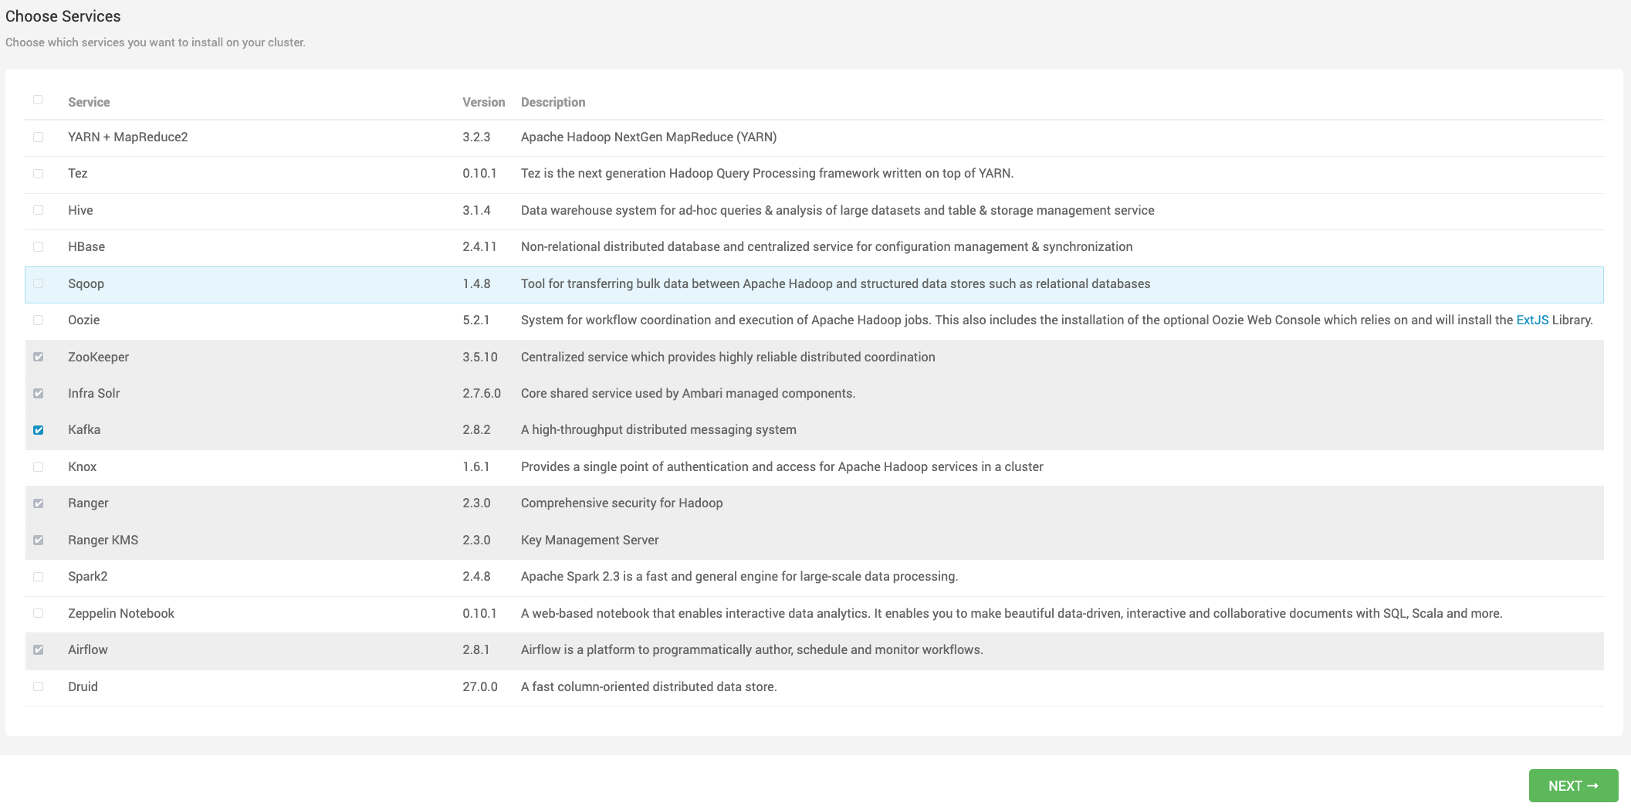Click "A high-throughput distributed messaging system" description
The width and height of the screenshot is (1631, 810).
point(658,429)
